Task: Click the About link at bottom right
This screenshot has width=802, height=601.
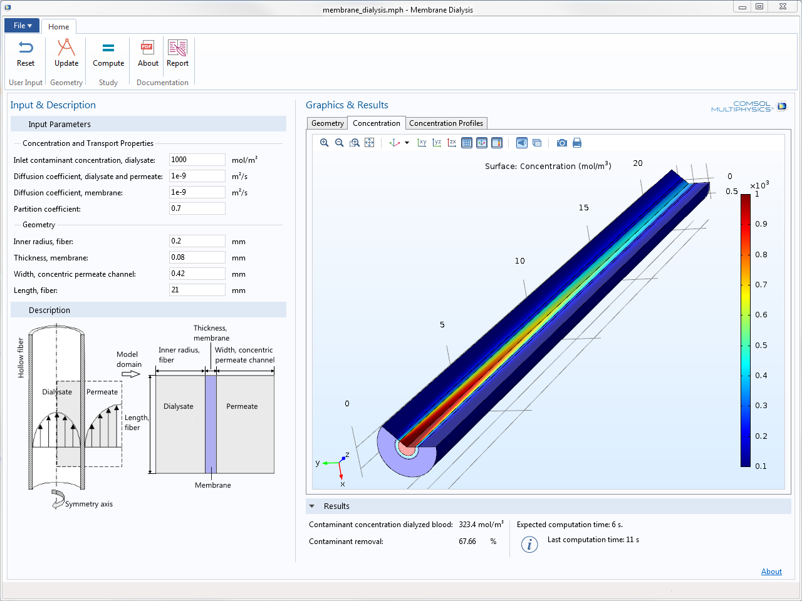Action: pyautogui.click(x=771, y=572)
